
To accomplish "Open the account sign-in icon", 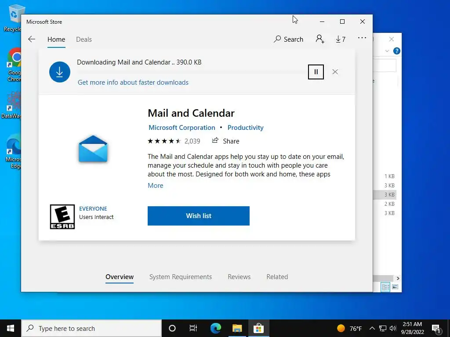I will point(320,39).
